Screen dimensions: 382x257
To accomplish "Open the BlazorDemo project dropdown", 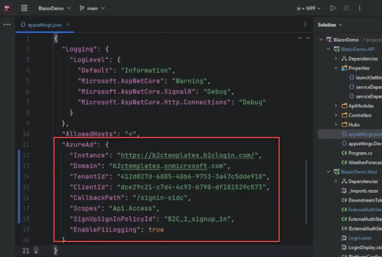I will pos(54,8).
